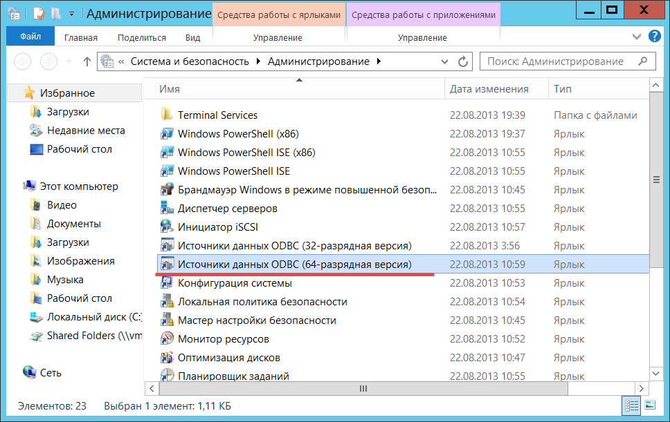Viewport: 670px width, 422px height.
Task: Go up one folder level arrow
Action: point(87,61)
